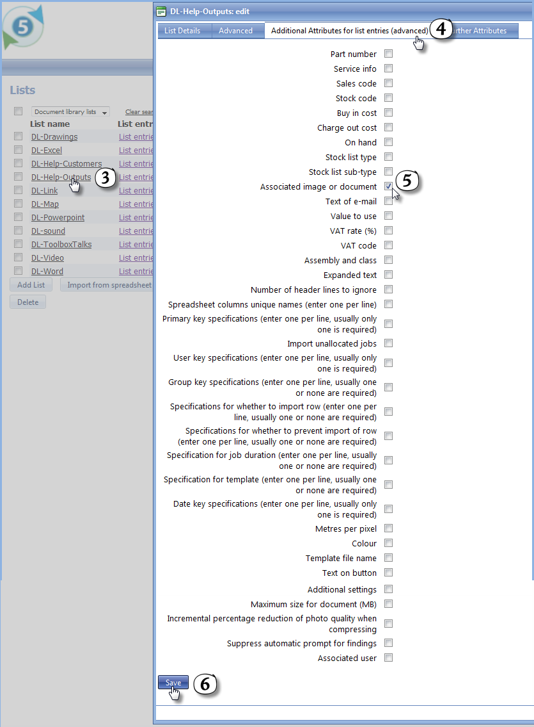Enable the Value to use attribute

pos(389,216)
